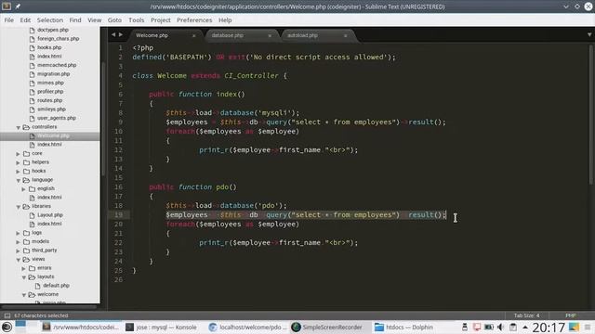Open the tab list dropdown arrow
595x334 pixels.
589,35
